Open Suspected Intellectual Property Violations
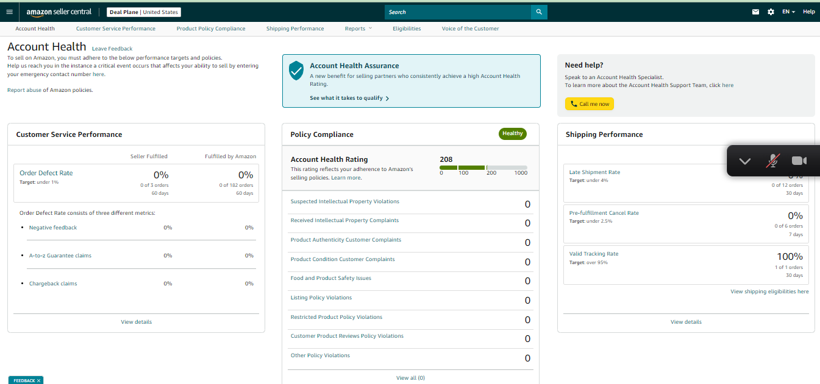Viewport: 820px width, 384px height. 345,201
